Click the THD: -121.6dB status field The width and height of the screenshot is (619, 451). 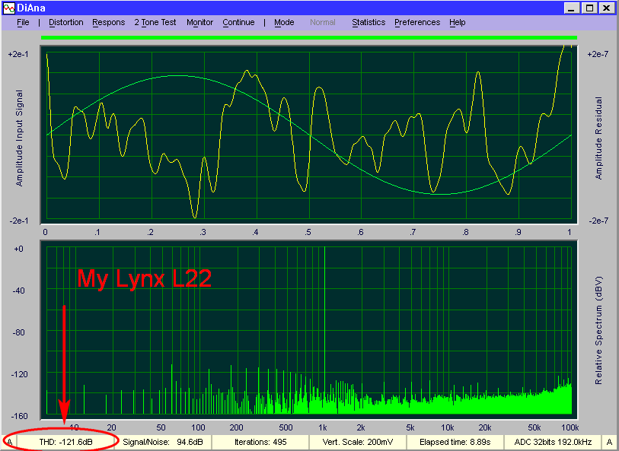[x=66, y=443]
